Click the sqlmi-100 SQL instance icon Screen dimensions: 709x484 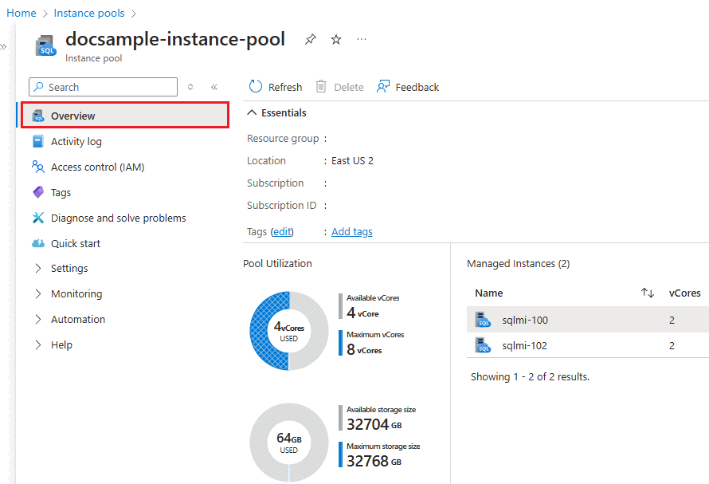click(484, 321)
